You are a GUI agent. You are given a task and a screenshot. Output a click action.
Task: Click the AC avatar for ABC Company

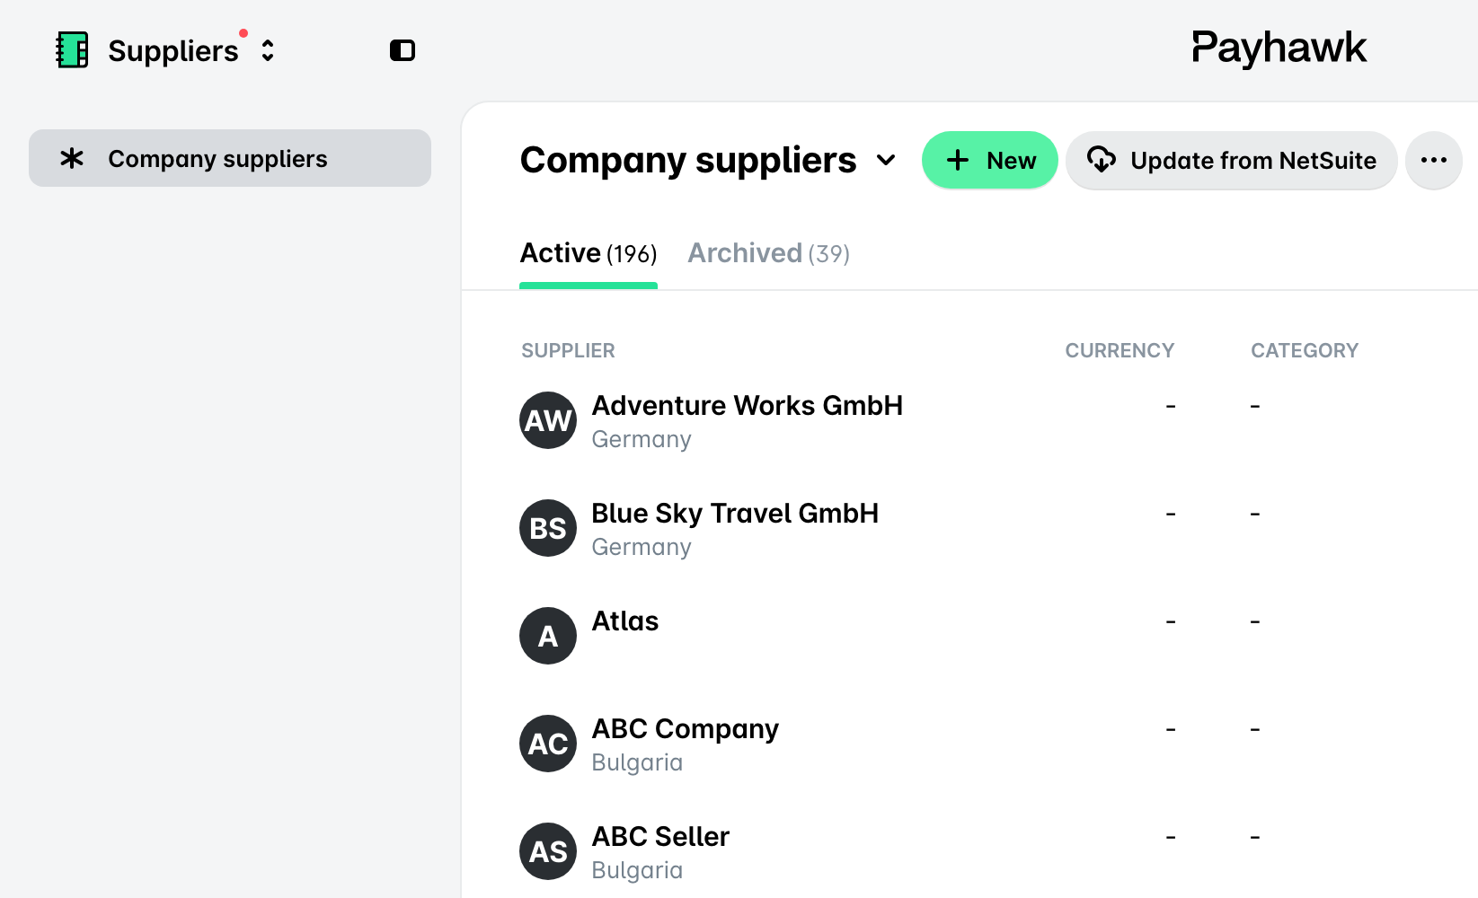pos(548,744)
